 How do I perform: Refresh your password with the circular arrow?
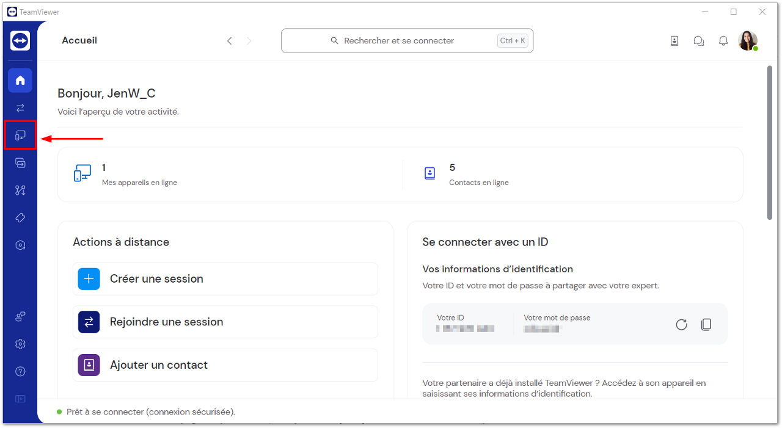pos(682,325)
